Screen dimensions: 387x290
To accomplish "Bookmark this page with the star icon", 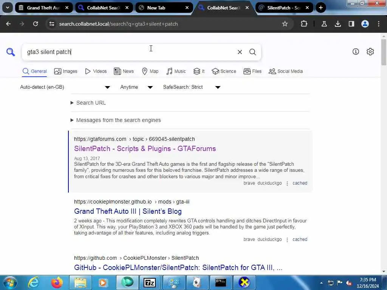I will tap(285, 24).
